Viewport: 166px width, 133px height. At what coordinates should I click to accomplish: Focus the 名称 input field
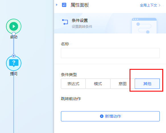tap(110, 53)
